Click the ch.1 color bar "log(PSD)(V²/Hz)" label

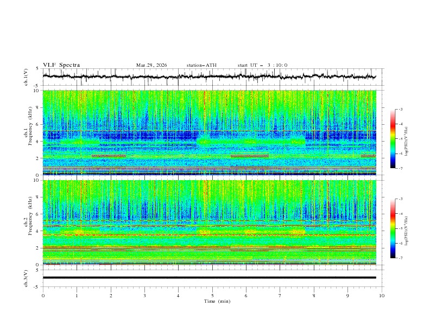click(x=407, y=142)
